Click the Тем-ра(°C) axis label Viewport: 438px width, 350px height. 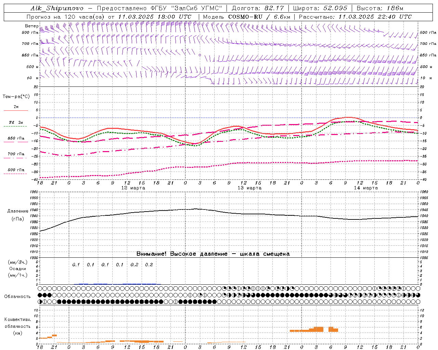(16, 96)
